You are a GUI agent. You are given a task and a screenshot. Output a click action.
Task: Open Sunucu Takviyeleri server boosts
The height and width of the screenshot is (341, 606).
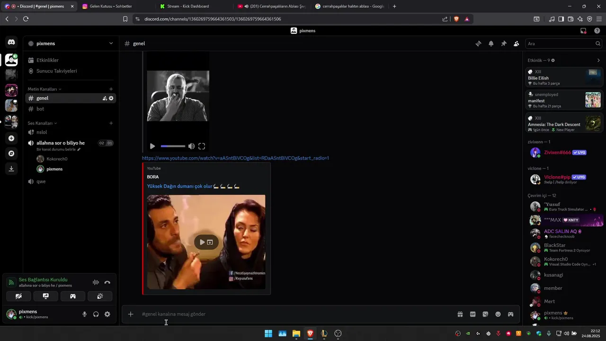(x=71, y=71)
